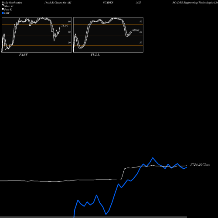Click the peak of the blue OBV line
Screen dimensions: 218x218
click(153, 158)
